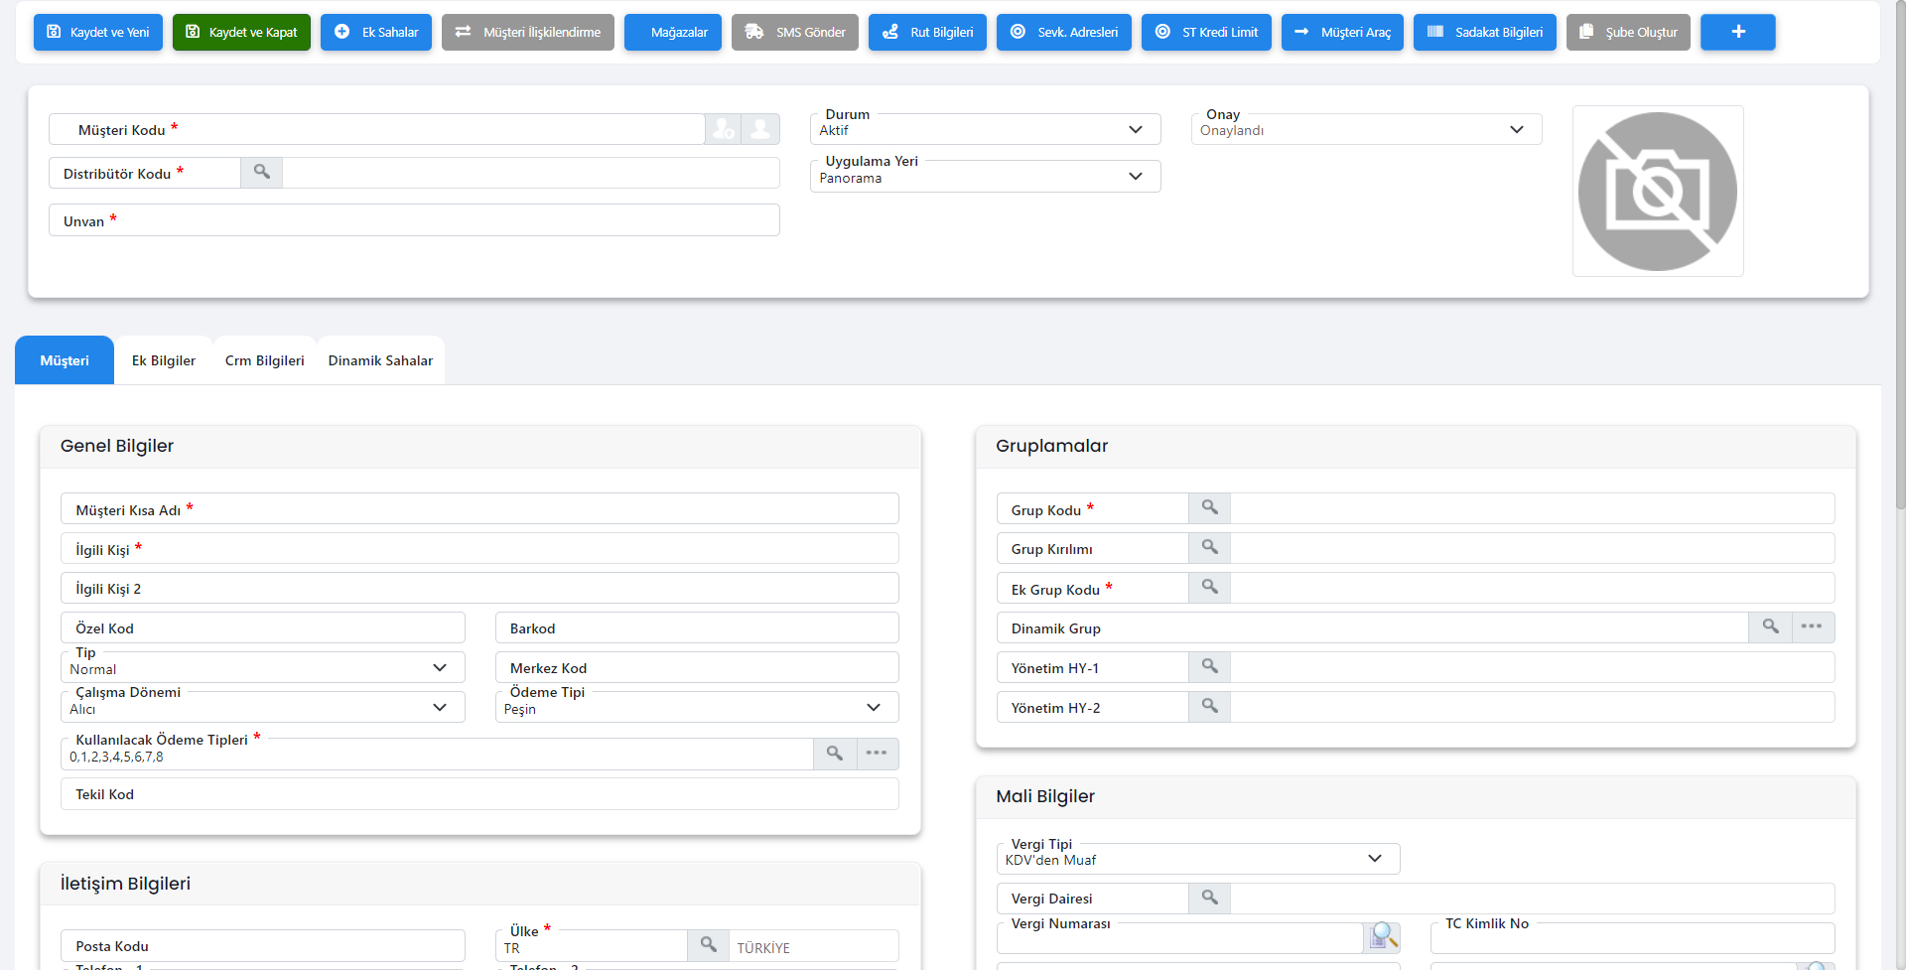Open Rut Bilgileri
The height and width of the screenshot is (970, 1906).
coord(927,32)
